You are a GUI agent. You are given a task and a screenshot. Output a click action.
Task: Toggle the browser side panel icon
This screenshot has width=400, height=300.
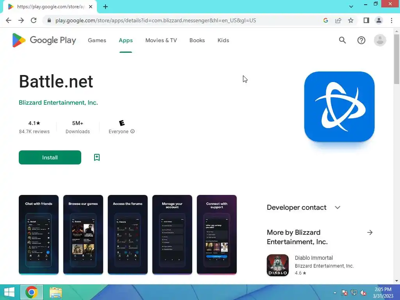[x=366, y=20]
